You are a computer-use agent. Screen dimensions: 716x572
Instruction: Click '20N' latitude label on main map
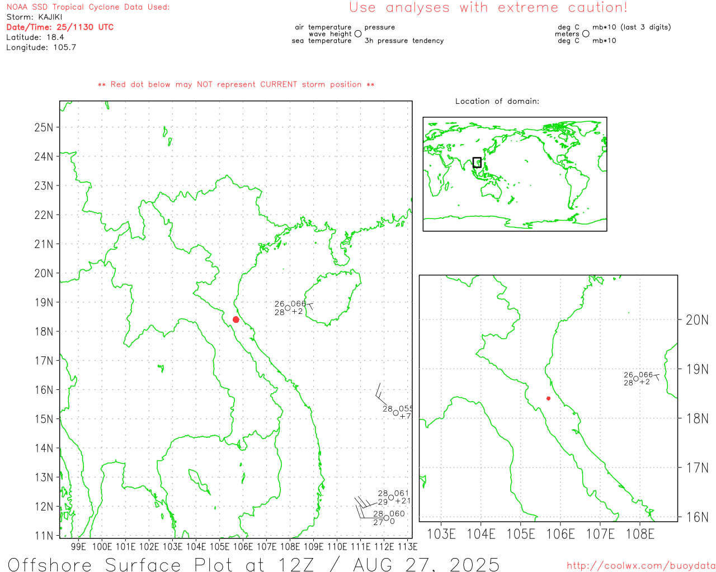pos(44,273)
